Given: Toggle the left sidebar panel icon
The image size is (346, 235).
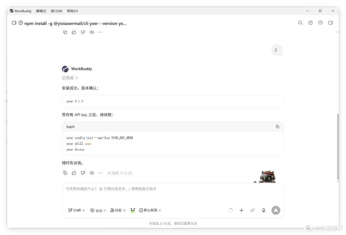Looking at the screenshot, I should (14, 23).
